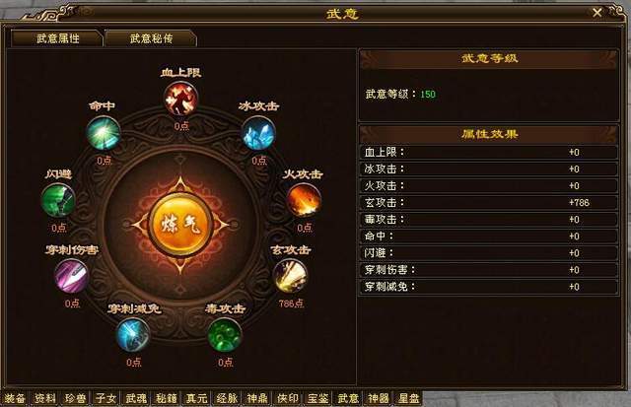
Task: Click the 血上限 attribute orb icon
Action: (180, 99)
